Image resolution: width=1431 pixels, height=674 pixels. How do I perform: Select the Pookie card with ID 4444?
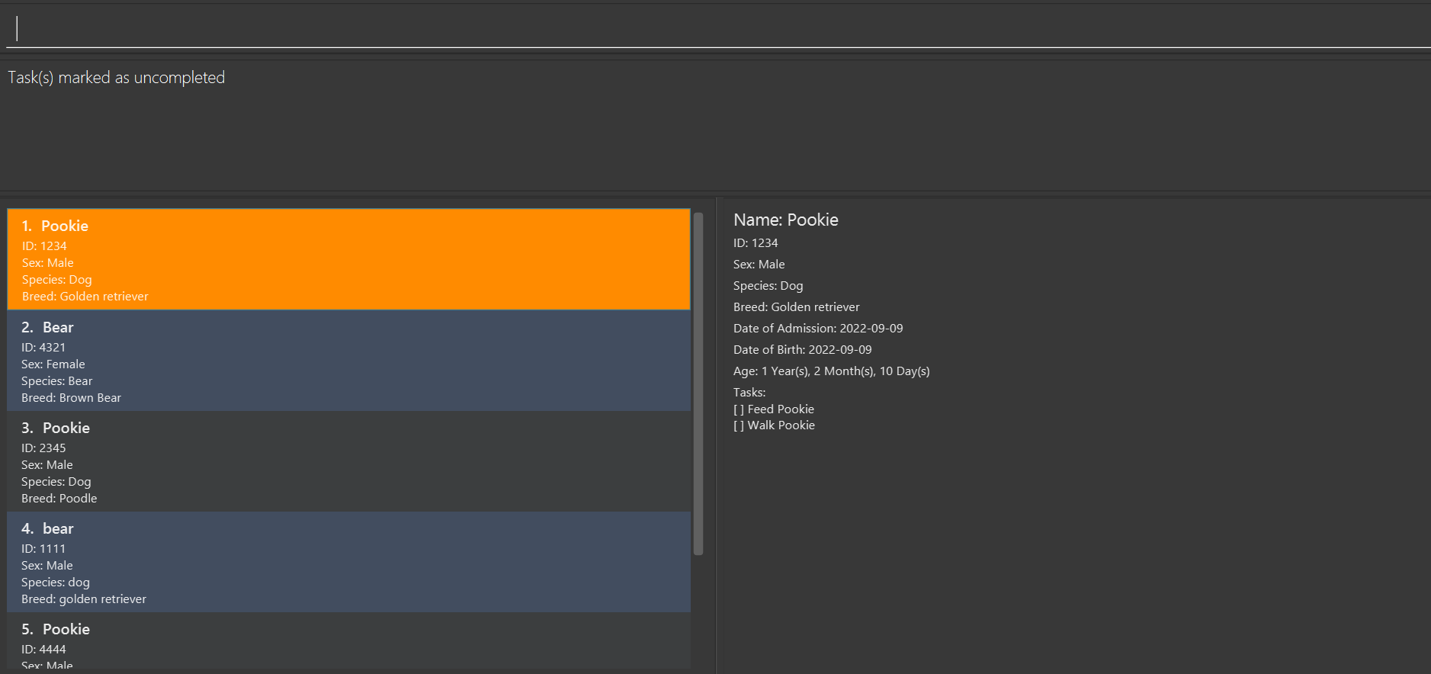(348, 641)
